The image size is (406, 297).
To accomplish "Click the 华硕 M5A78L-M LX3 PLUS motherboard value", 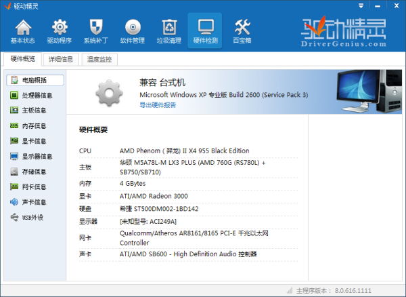I will [193, 167].
